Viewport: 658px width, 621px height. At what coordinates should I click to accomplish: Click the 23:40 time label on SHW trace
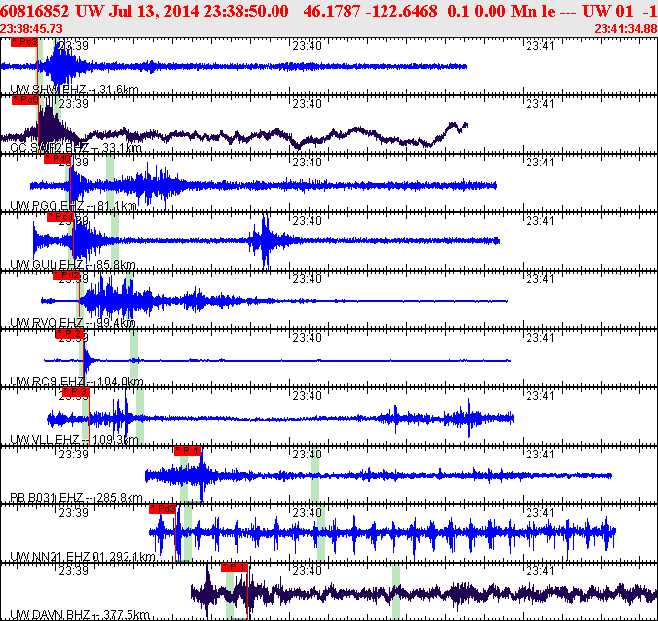(x=308, y=46)
